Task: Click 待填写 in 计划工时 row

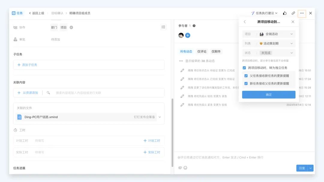Action: pos(39,141)
